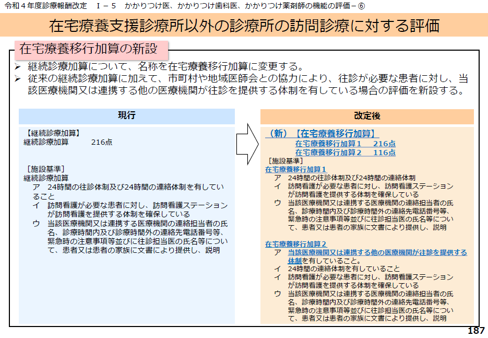Click ［施設基準］ in the left column
This screenshot has height=338, width=488.
coord(45,169)
